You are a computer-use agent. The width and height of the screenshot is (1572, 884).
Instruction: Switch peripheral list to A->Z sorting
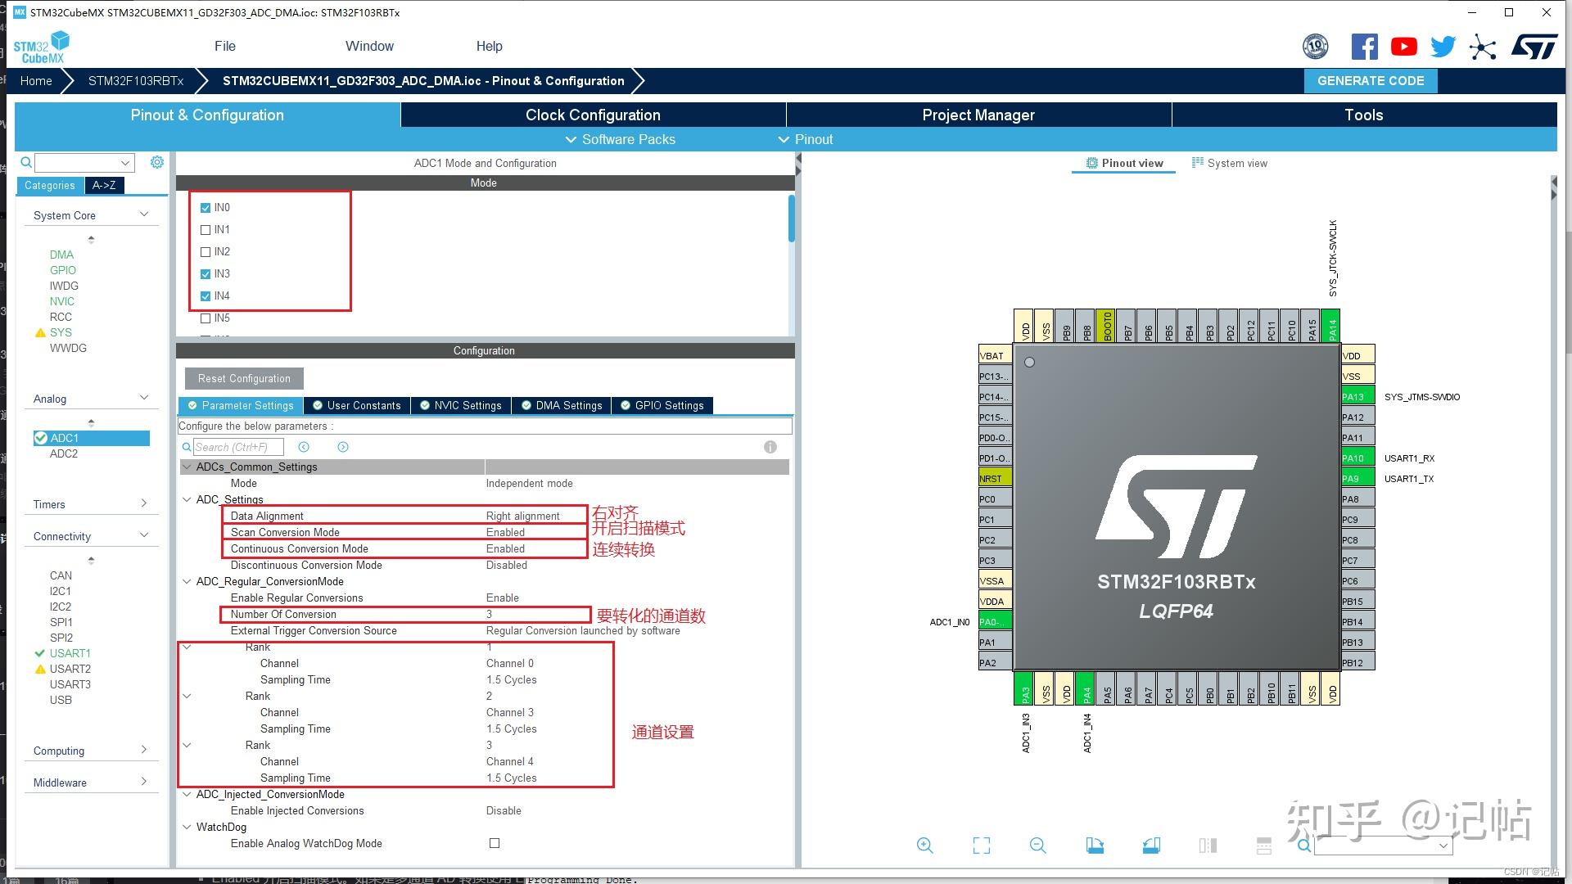(104, 185)
